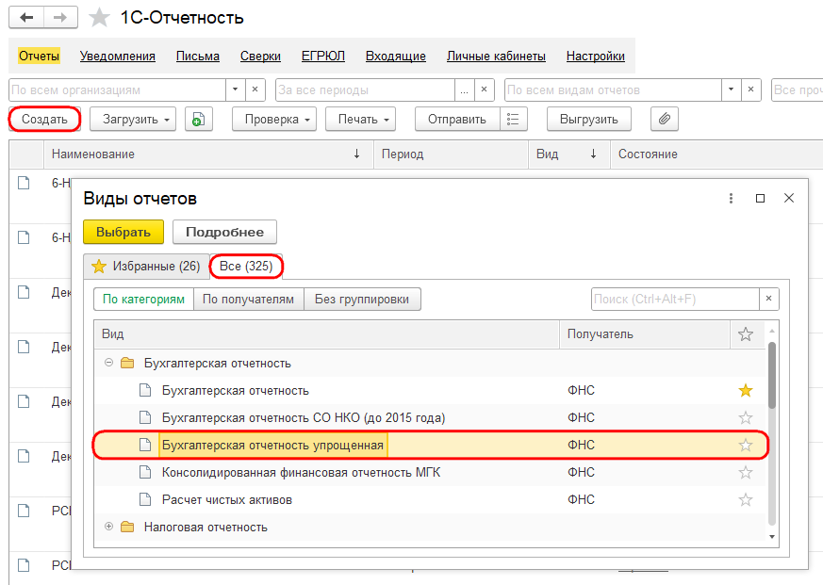
Task: Open the organization filter dropdown arrow
Action: [x=235, y=89]
